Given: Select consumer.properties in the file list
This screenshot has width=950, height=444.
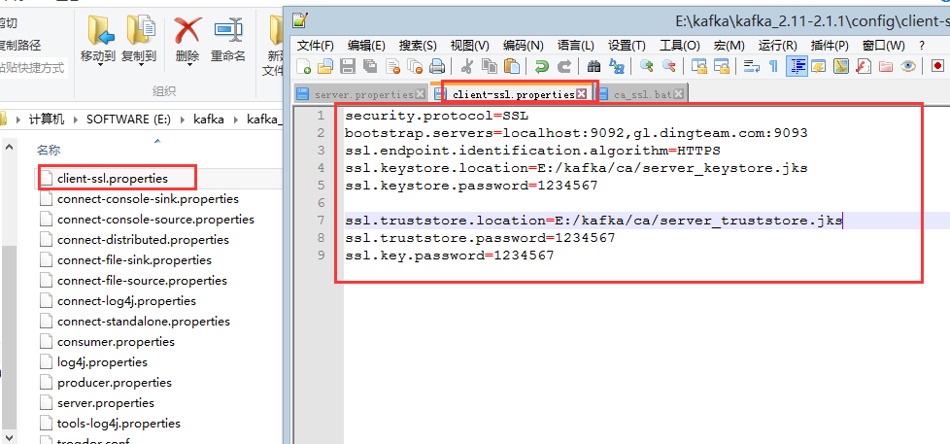Looking at the screenshot, I should click(116, 342).
